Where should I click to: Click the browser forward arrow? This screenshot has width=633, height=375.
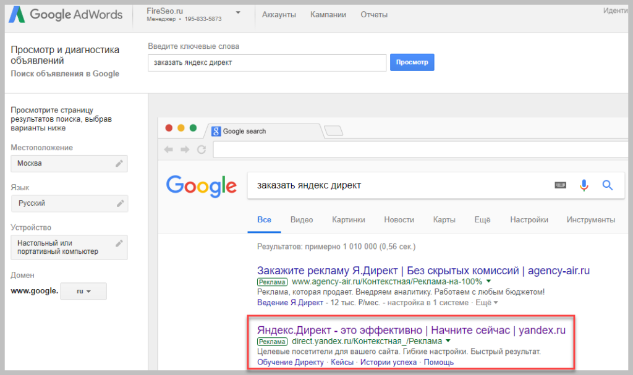[185, 150]
